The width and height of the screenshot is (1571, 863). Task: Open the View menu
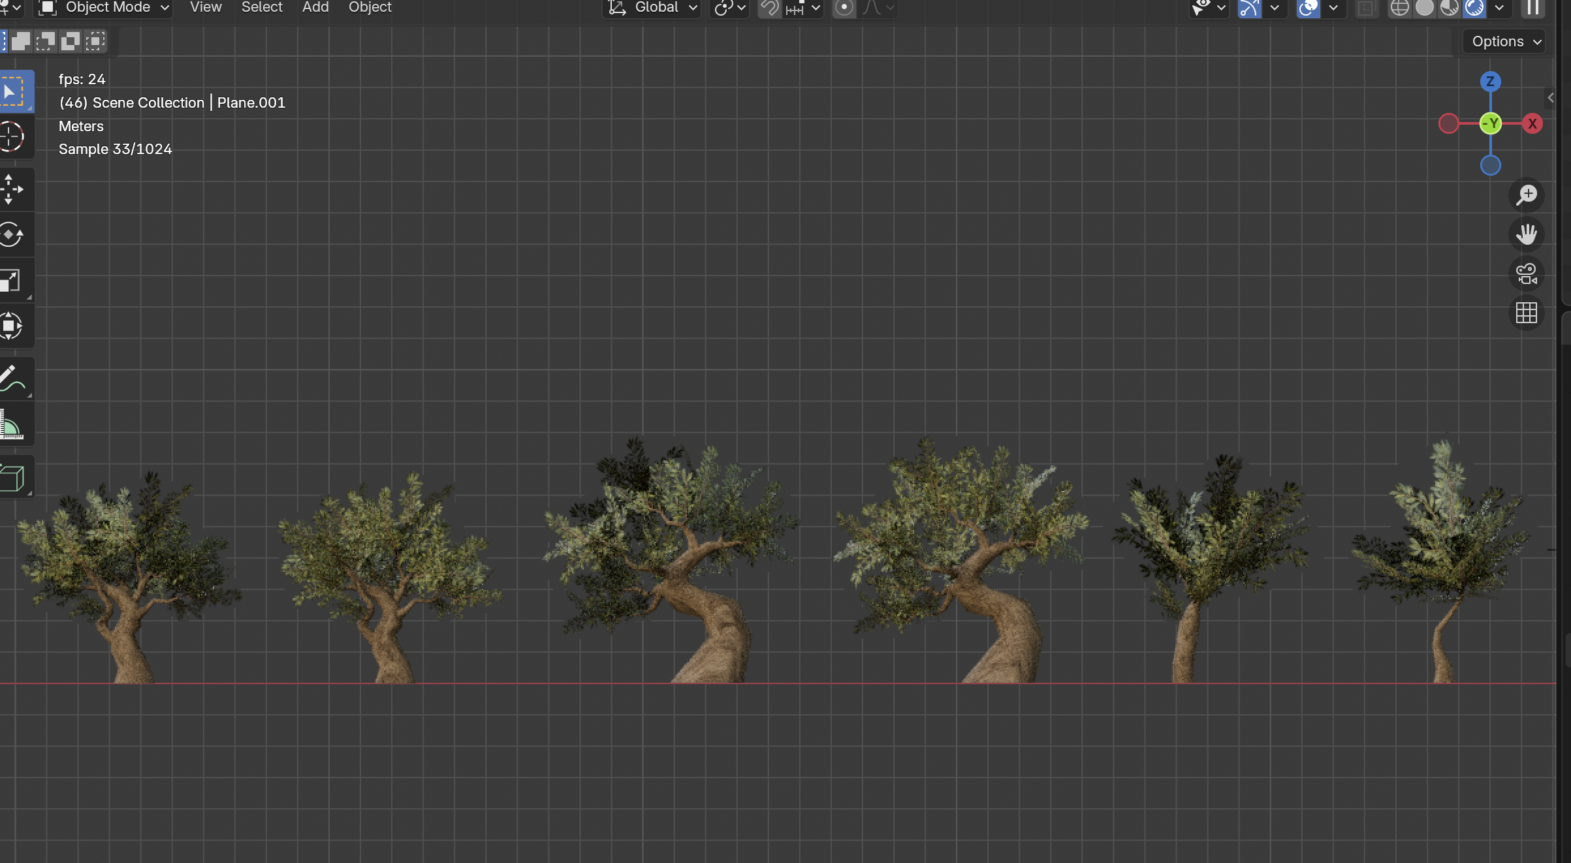tap(206, 8)
